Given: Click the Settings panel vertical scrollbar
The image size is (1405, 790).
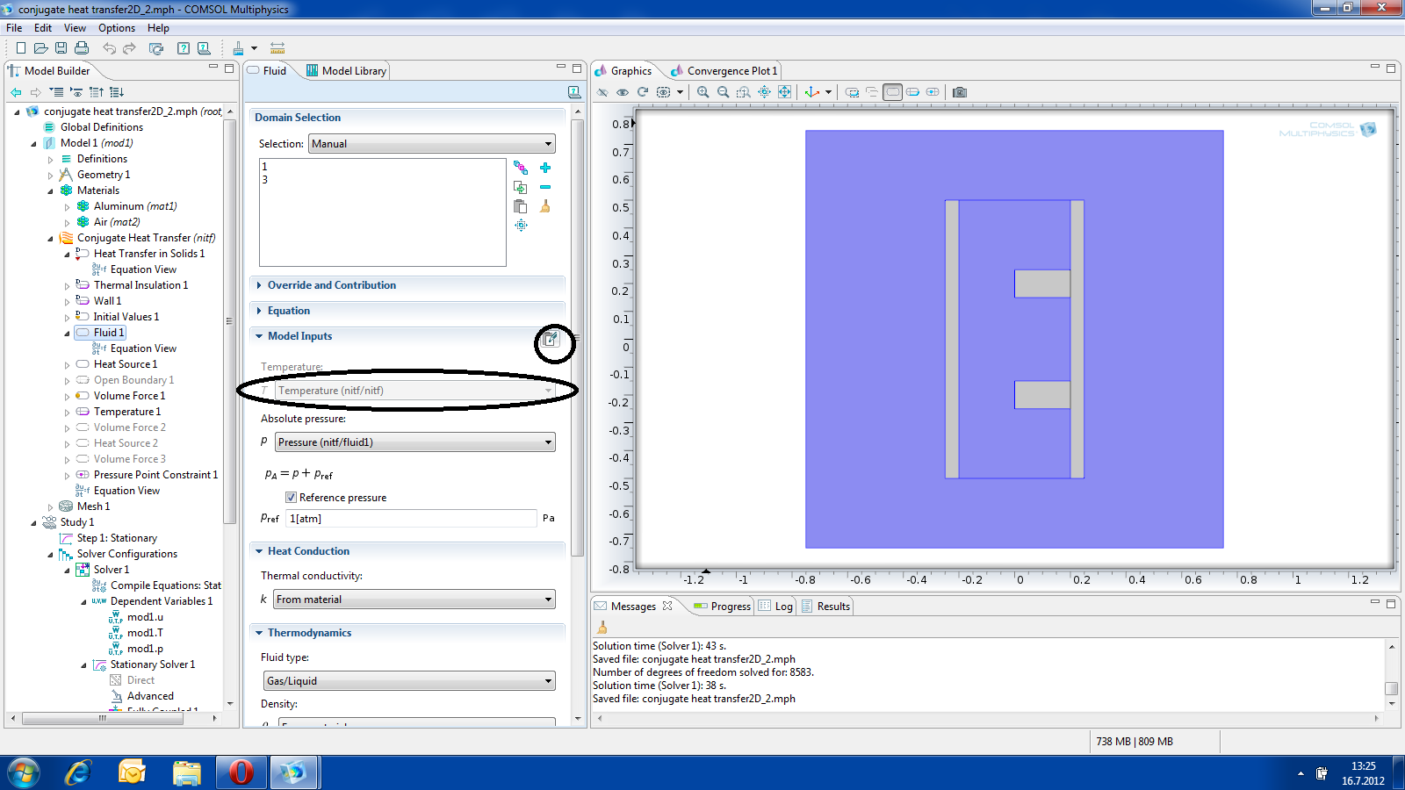Looking at the screenshot, I should [x=577, y=338].
